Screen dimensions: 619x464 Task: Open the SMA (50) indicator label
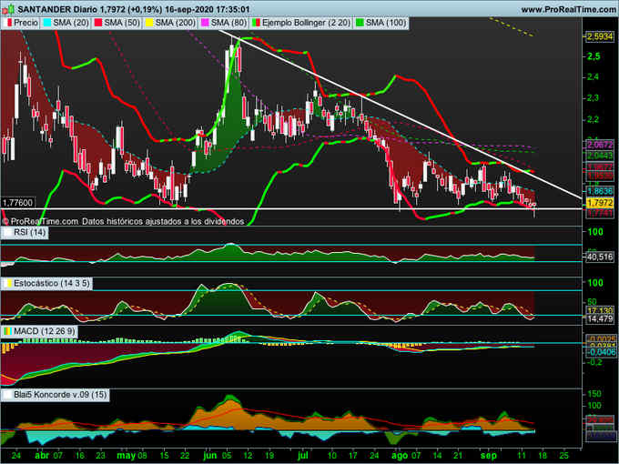pos(122,23)
